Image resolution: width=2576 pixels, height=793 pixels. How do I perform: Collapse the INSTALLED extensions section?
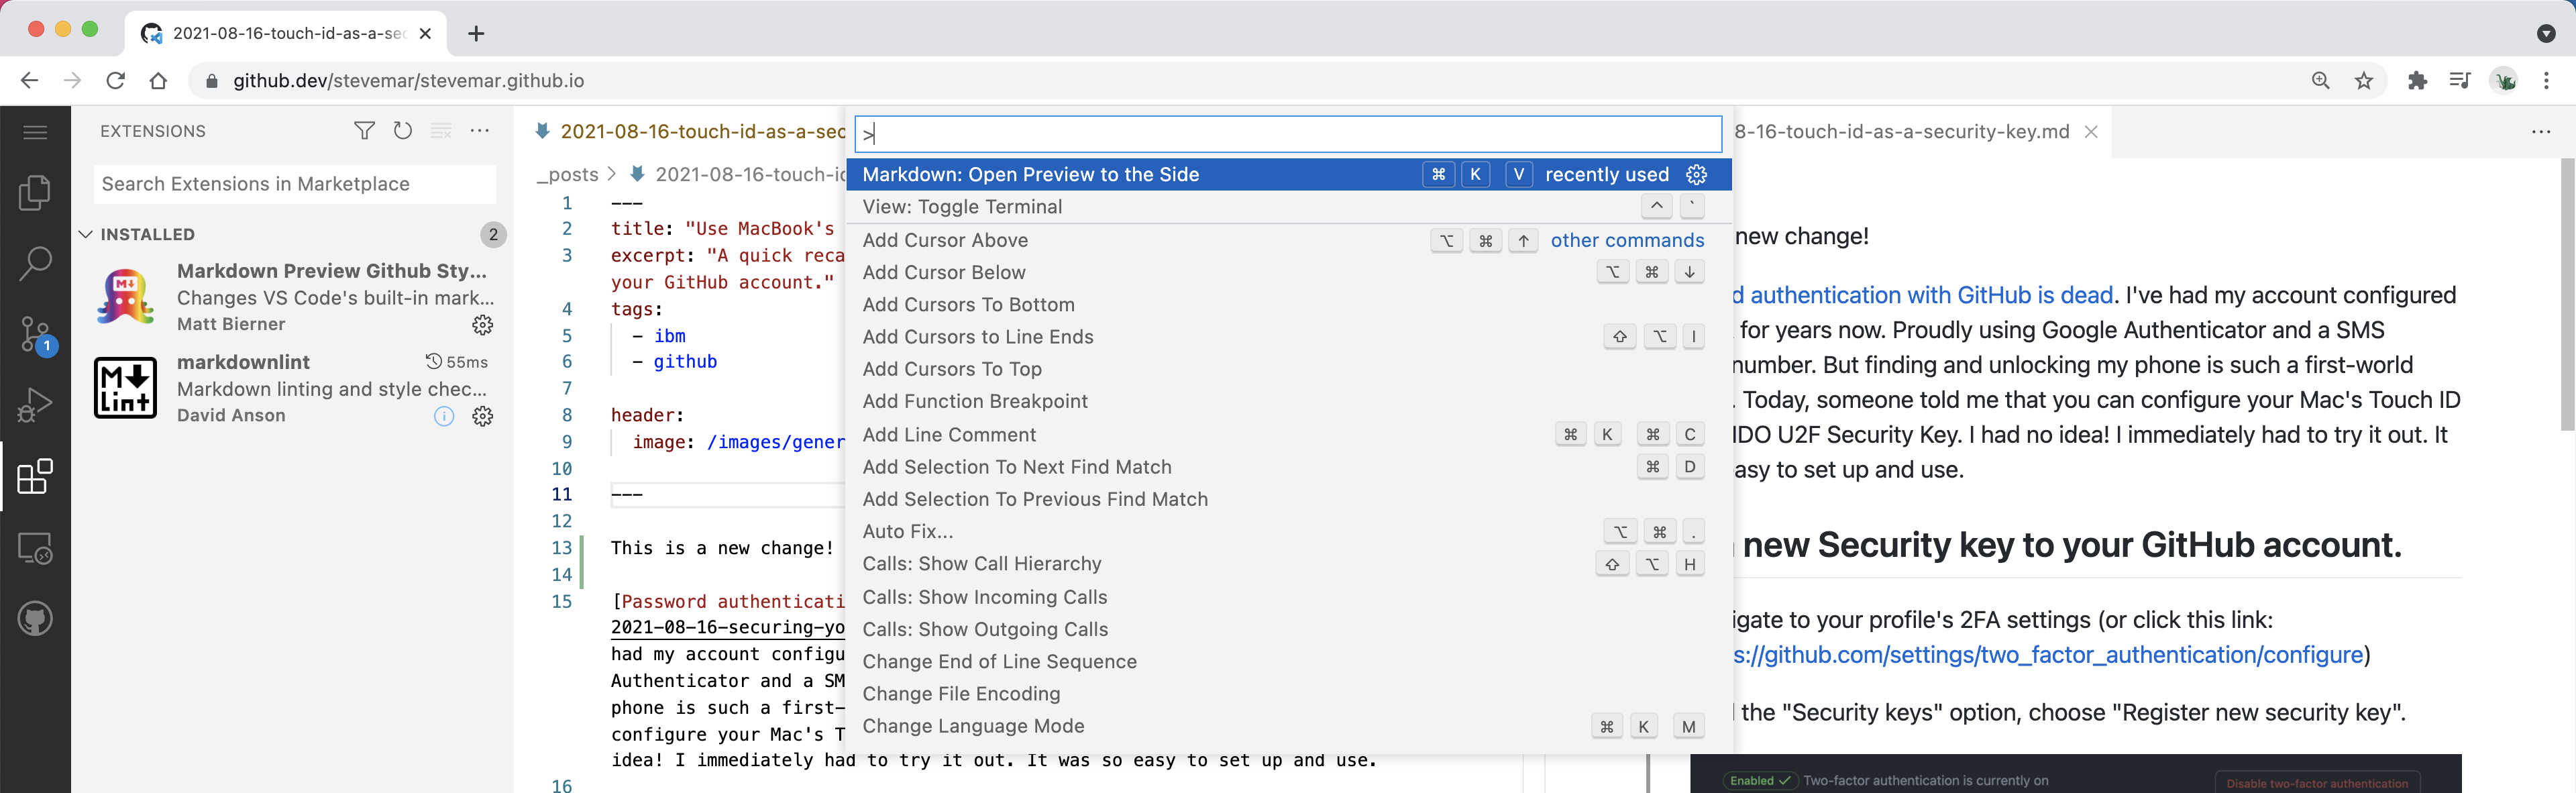coord(86,234)
